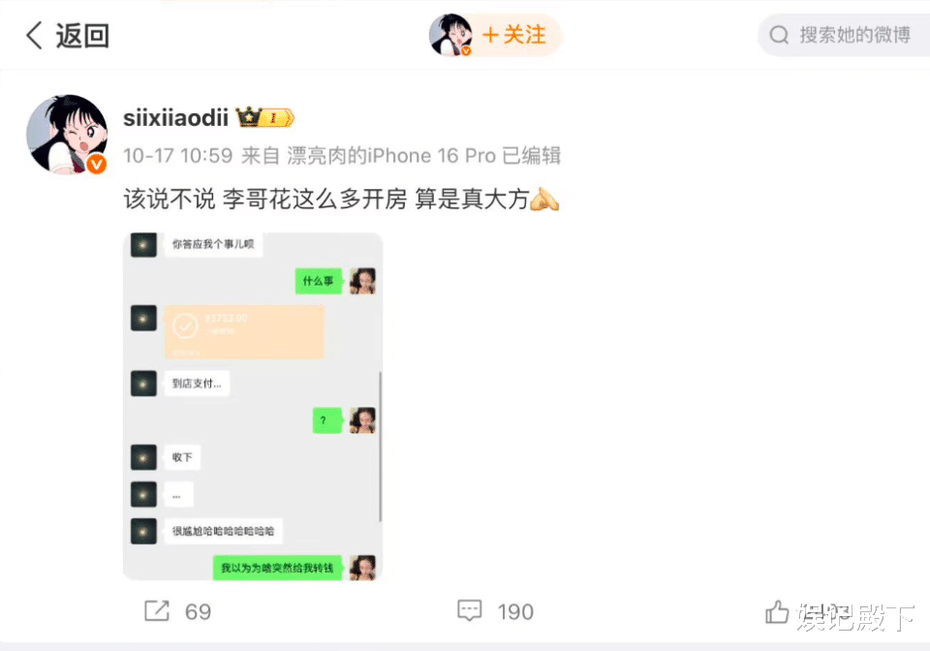Click the siixiiaodii username link

175,118
